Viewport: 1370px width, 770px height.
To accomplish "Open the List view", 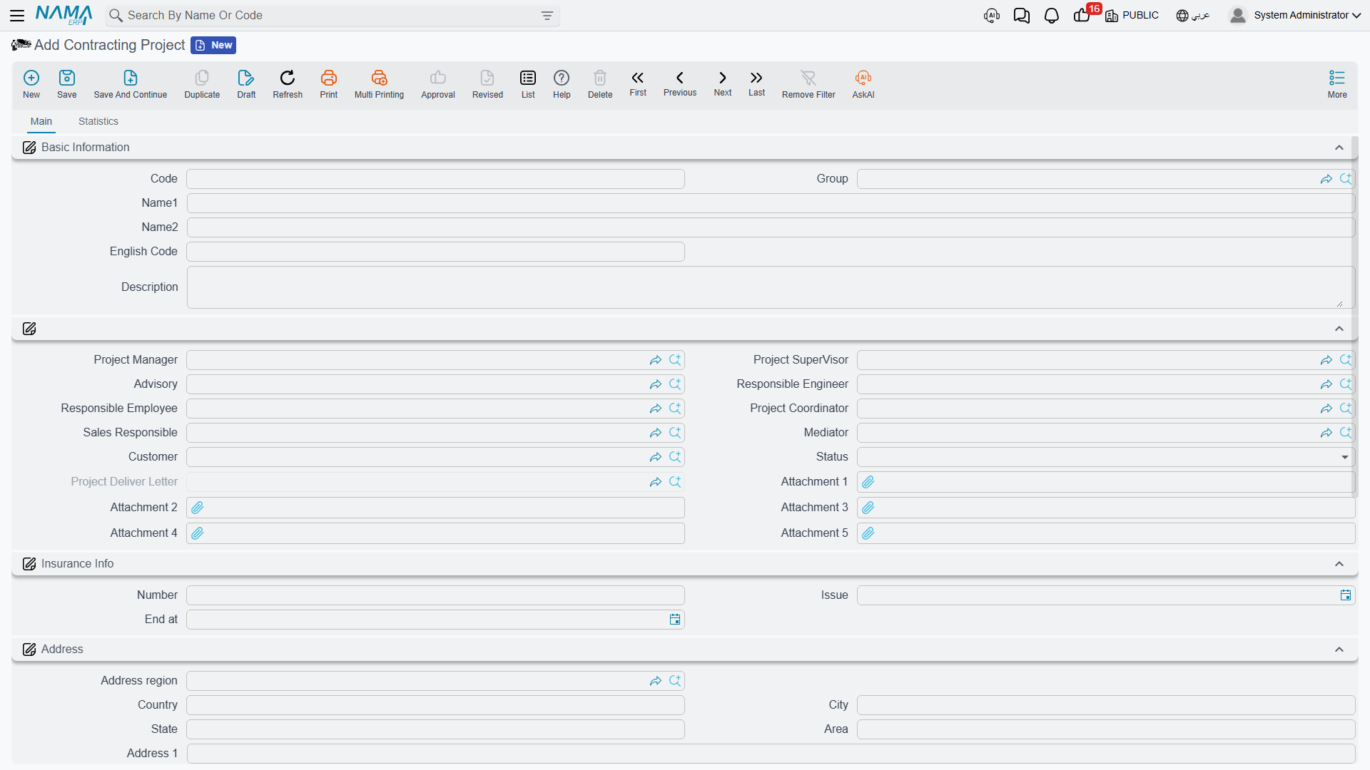I will point(528,84).
